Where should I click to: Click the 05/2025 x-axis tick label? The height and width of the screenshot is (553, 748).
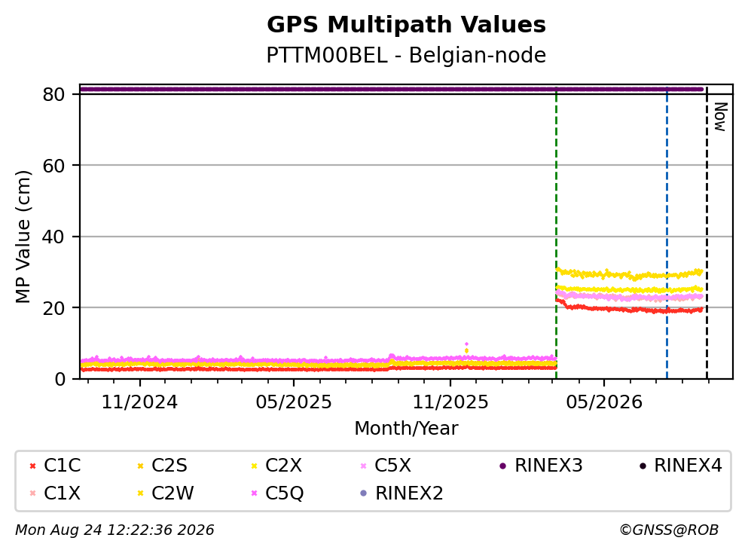(x=293, y=402)
